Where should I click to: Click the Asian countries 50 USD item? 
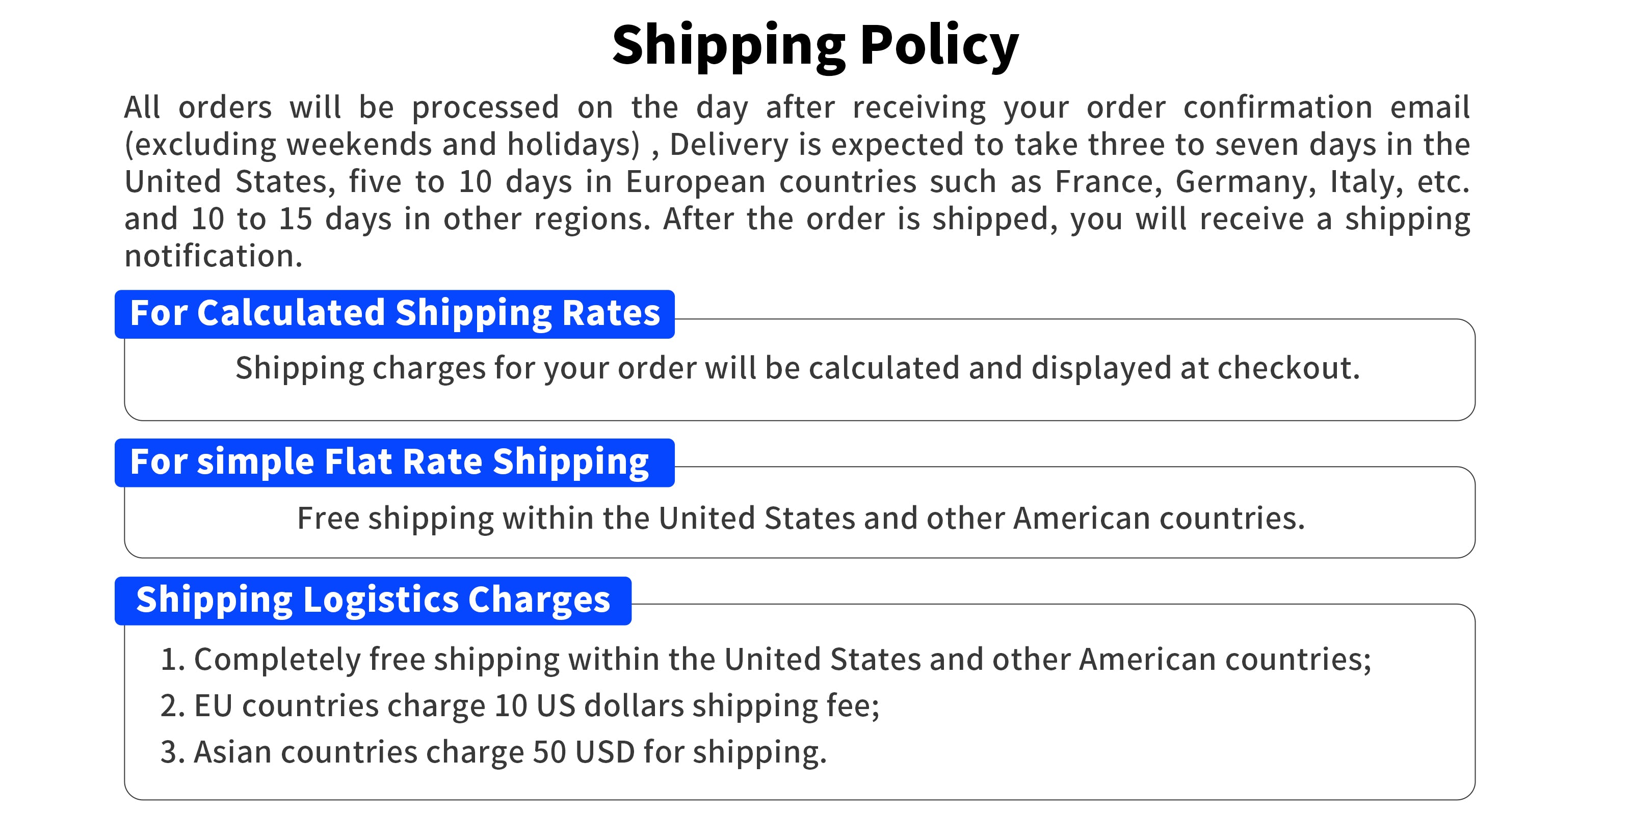coord(493,752)
